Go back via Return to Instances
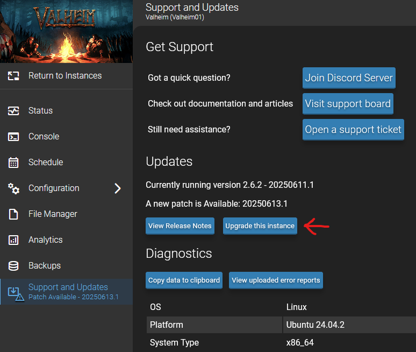The image size is (416, 352). pos(66,76)
